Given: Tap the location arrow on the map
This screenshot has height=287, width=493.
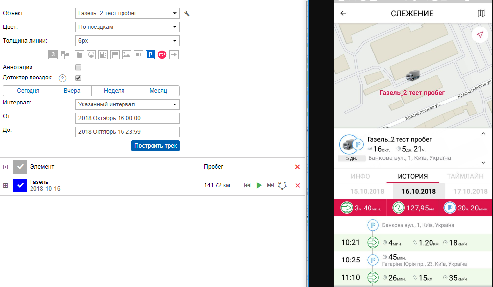Looking at the screenshot, I should coord(479,35).
